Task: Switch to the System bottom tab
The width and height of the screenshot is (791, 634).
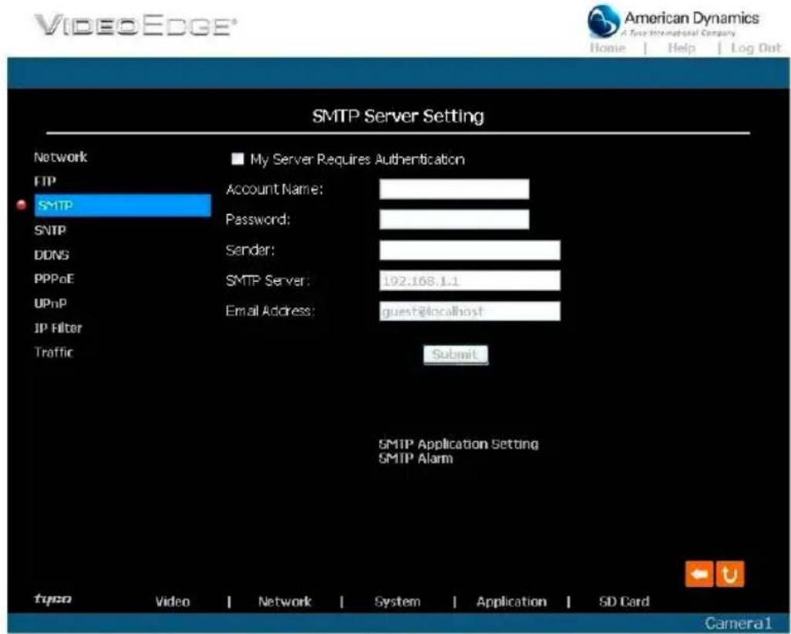Action: coord(398,601)
